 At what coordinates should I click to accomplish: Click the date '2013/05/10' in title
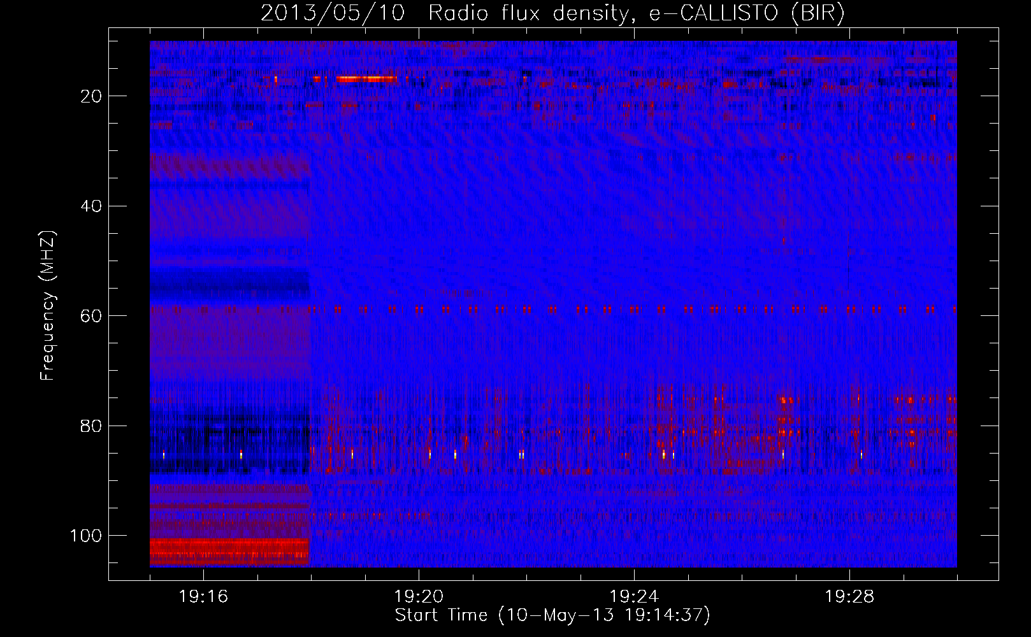[333, 13]
